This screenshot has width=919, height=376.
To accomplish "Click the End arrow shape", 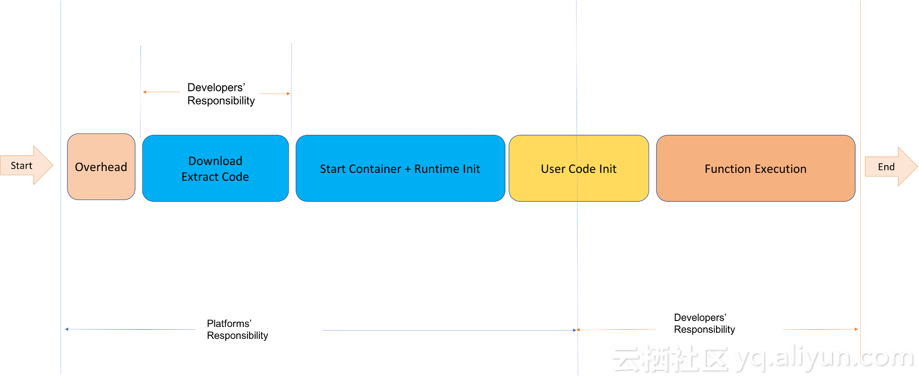I will click(891, 166).
